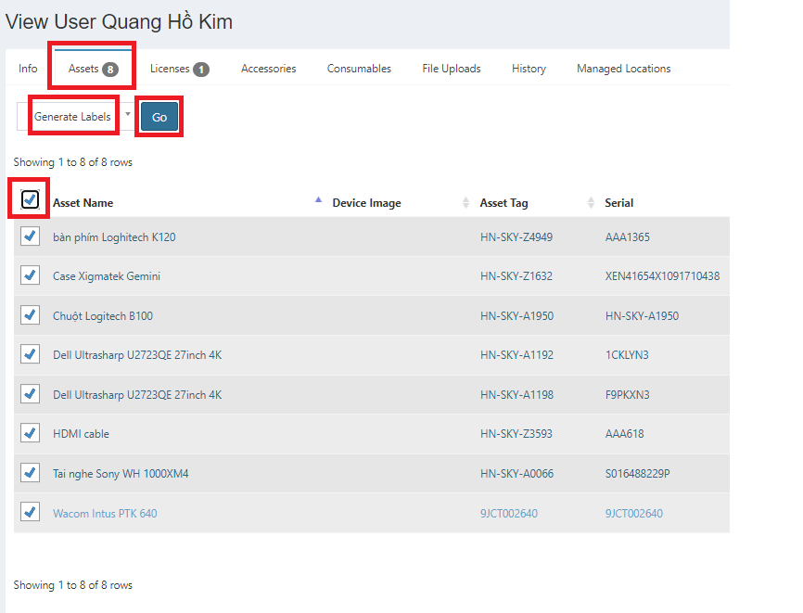Image resolution: width=803 pixels, height=613 pixels.
Task: Deselect the Case Xigmatek Gemini checkbox
Action: tap(30, 275)
